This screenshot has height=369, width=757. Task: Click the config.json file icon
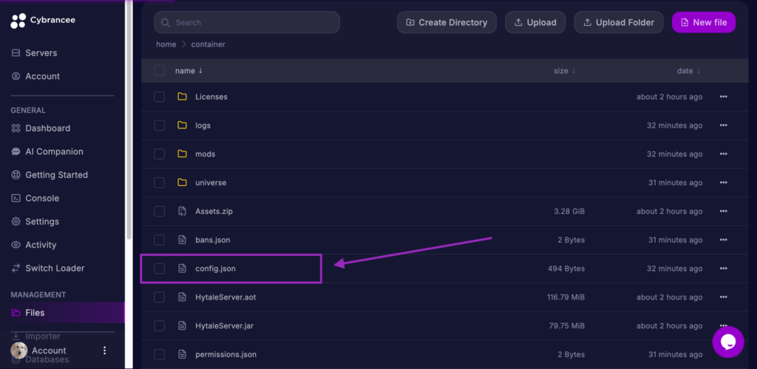point(182,269)
